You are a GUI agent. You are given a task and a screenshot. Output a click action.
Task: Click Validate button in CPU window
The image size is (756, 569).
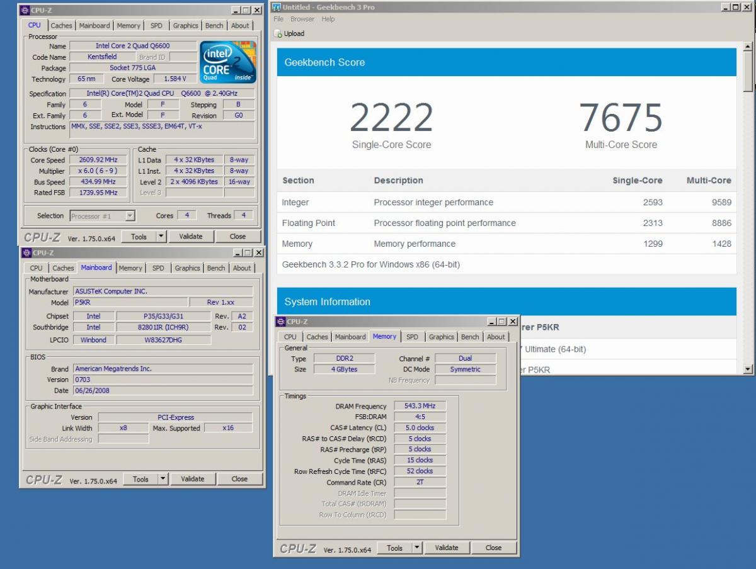191,237
